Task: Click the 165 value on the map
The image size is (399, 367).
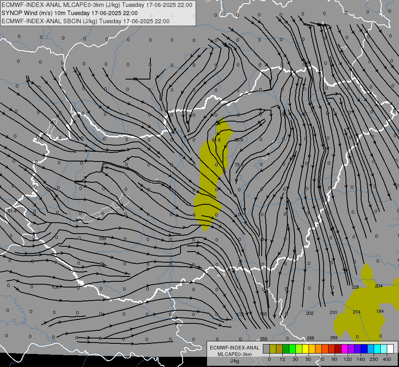Action: (x=264, y=314)
